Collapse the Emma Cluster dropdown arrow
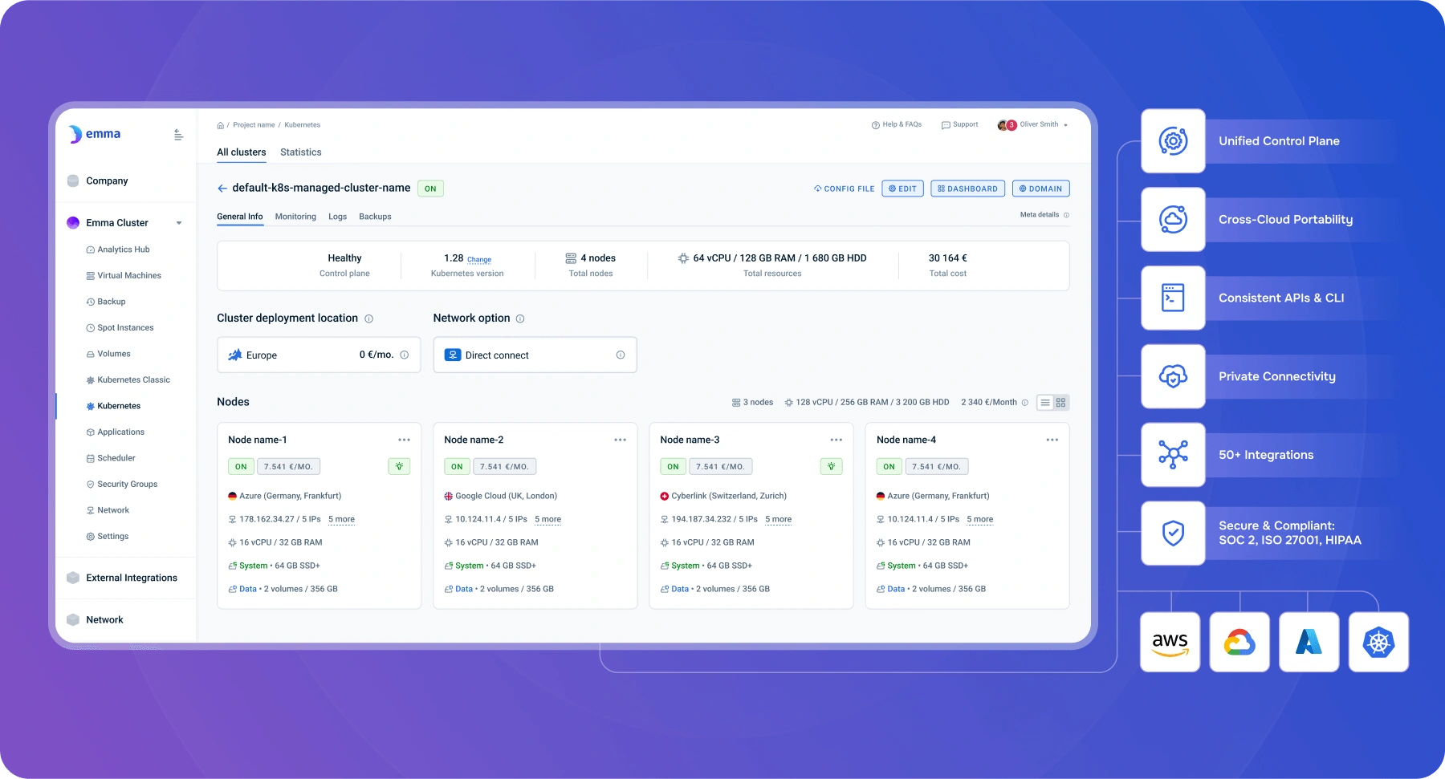The width and height of the screenshot is (1445, 779). (179, 223)
